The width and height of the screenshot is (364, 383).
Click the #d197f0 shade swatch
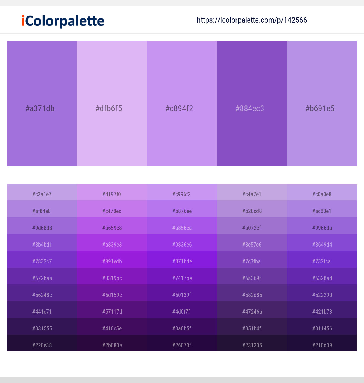point(112,194)
